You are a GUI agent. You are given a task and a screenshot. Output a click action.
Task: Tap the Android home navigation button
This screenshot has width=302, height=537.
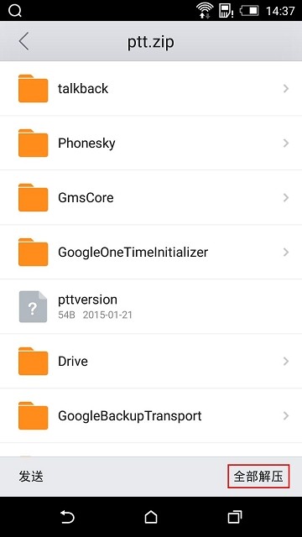point(151,517)
